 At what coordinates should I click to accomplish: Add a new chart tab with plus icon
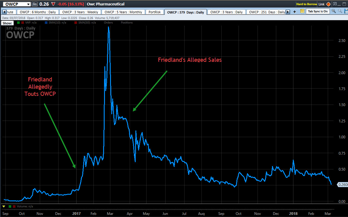295,12
